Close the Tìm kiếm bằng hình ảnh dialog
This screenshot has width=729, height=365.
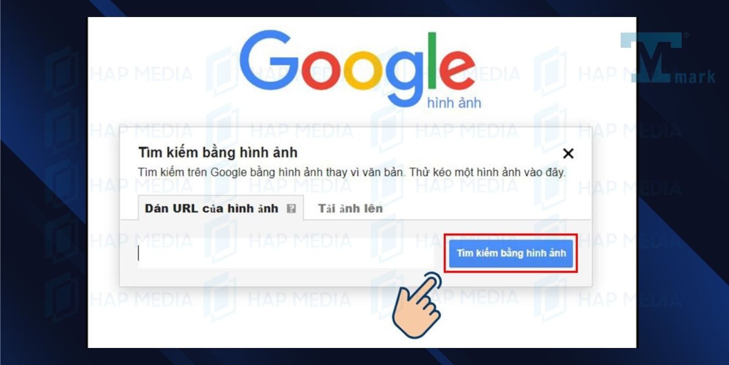pos(568,153)
